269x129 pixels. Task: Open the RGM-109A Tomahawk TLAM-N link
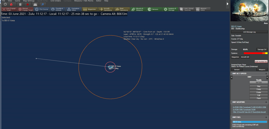[x=249, y=107]
